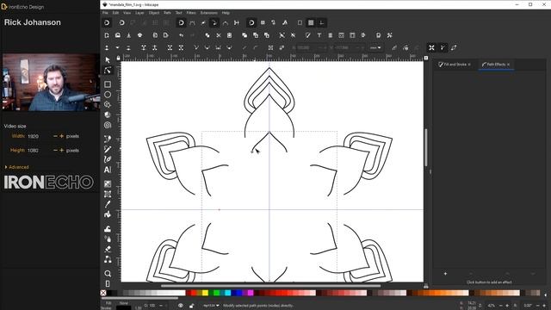Pick the green palette swatch
Image resolution: width=551 pixels, height=310 pixels.
click(x=217, y=293)
